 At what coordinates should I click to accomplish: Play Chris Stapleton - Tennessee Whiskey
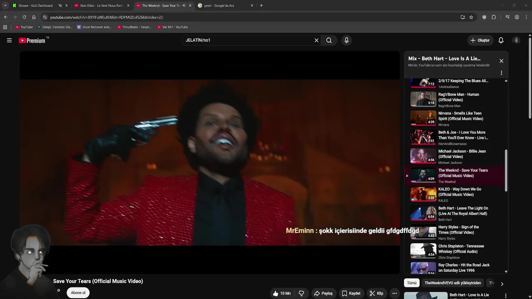pos(456,251)
